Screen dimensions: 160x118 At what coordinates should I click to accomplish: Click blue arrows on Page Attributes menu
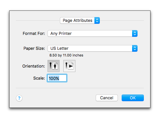click(97, 20)
